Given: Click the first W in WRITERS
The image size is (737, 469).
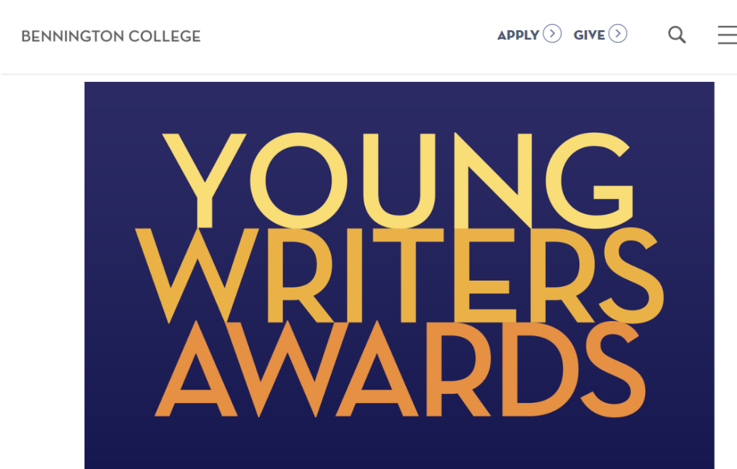Looking at the screenshot, I should point(197,276).
